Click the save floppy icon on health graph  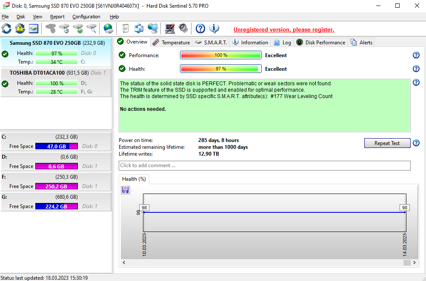126,190
